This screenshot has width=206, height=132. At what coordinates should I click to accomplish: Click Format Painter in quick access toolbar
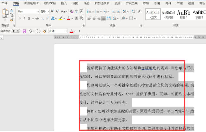pyautogui.click(x=45, y=31)
